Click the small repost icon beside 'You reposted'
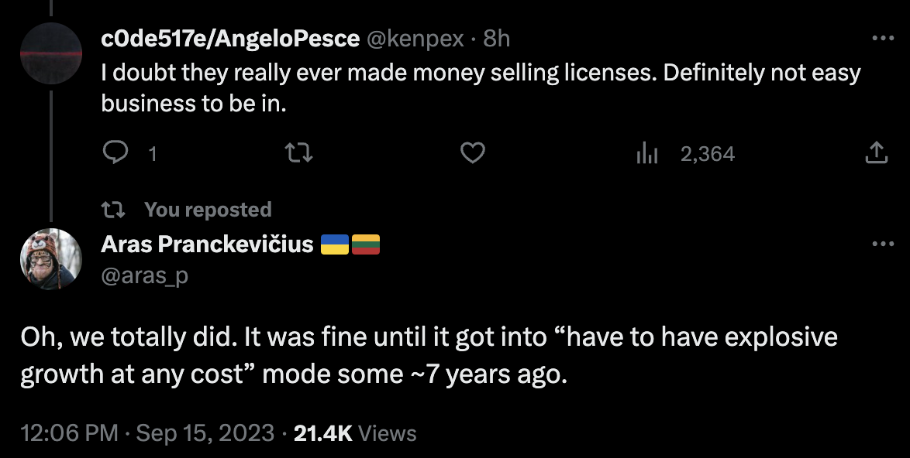This screenshot has height=458, width=910. (112, 210)
